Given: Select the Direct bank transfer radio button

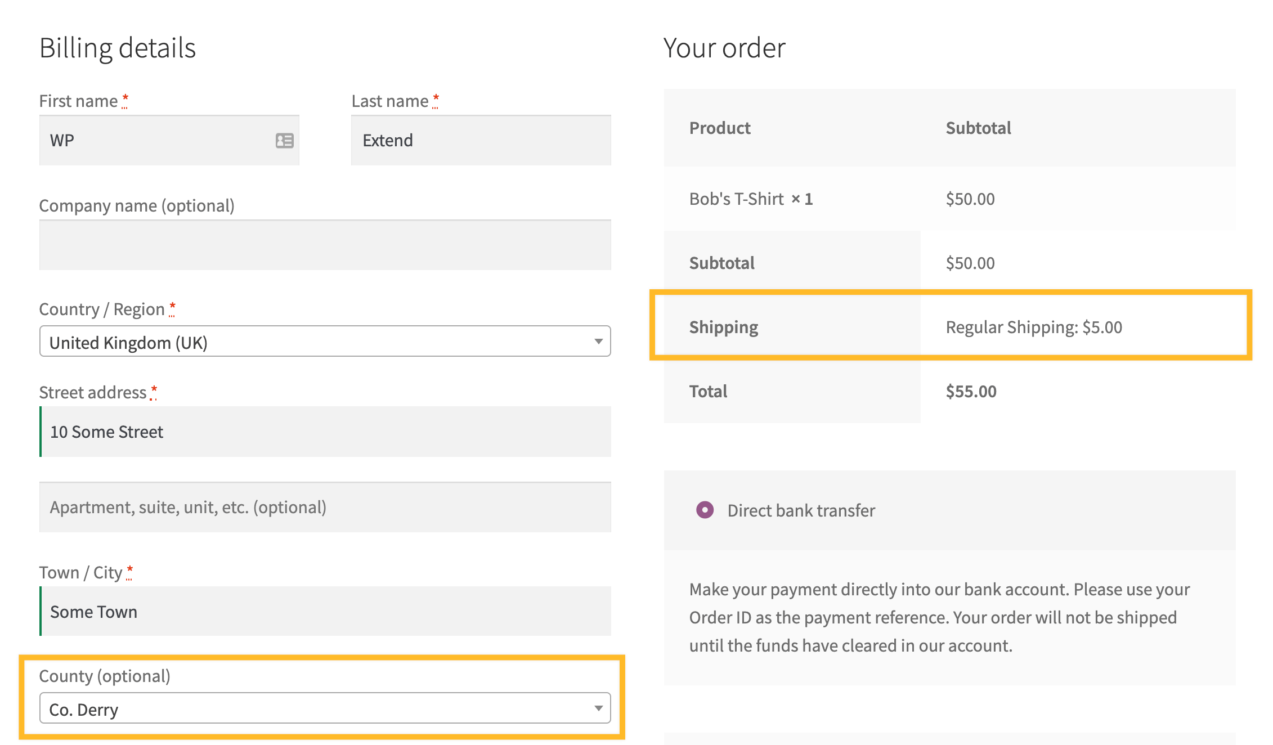Looking at the screenshot, I should (x=705, y=510).
